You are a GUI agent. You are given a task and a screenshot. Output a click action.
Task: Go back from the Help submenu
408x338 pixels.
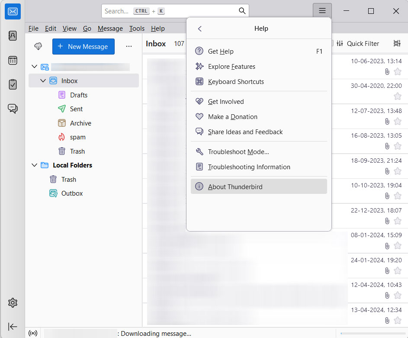click(199, 29)
